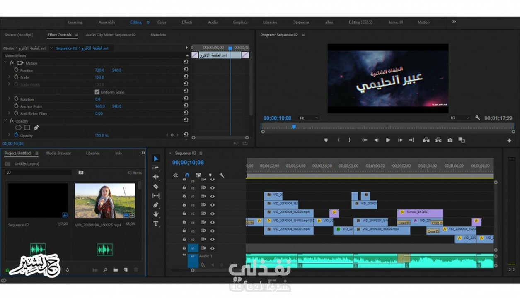This screenshot has height=298, width=520.
Task: Toggle the Uniform Scale checkbox
Action: click(97, 92)
